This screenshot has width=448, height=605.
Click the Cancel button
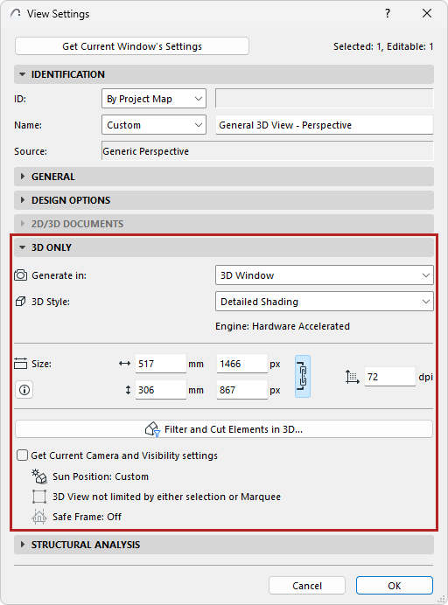pos(307,586)
